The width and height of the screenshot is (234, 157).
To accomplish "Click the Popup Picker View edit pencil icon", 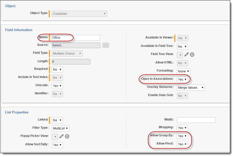I will point(61,136).
